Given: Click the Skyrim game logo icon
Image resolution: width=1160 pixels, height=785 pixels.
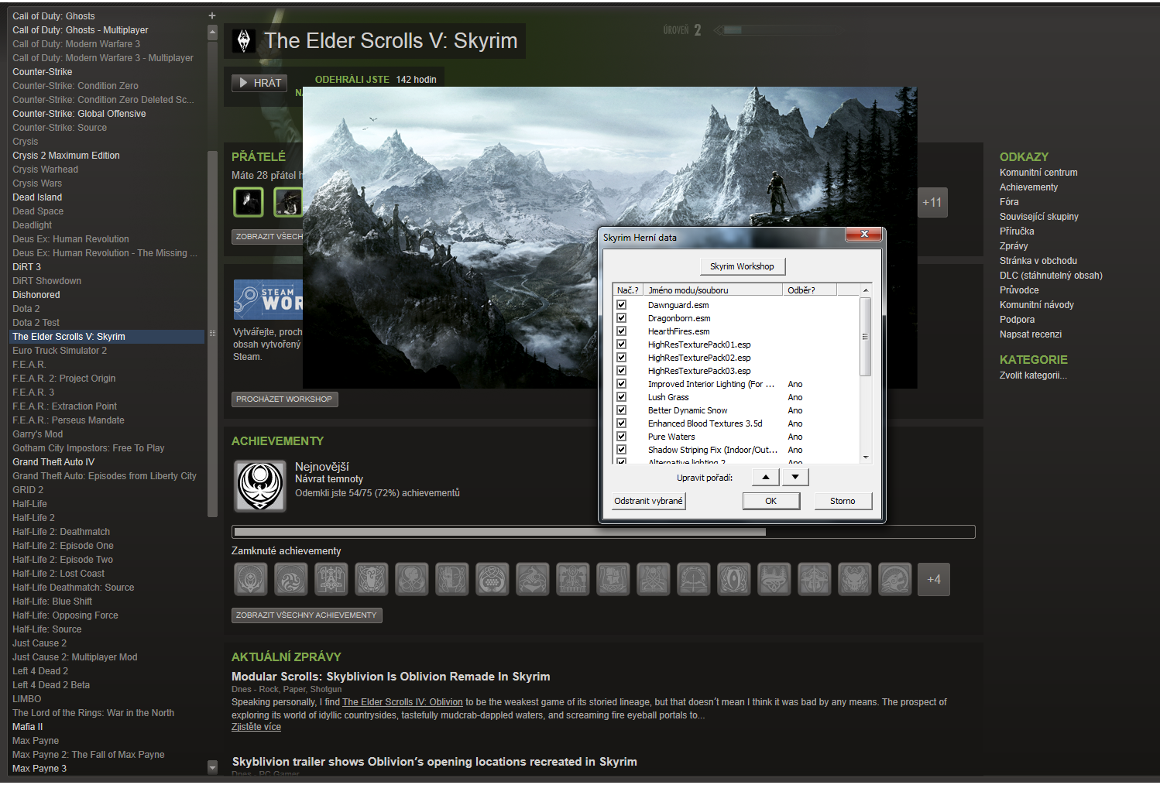Looking at the screenshot, I should tap(244, 41).
